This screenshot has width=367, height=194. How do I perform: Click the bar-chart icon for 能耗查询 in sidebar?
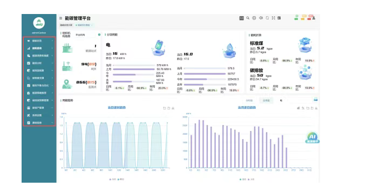tap(29, 48)
